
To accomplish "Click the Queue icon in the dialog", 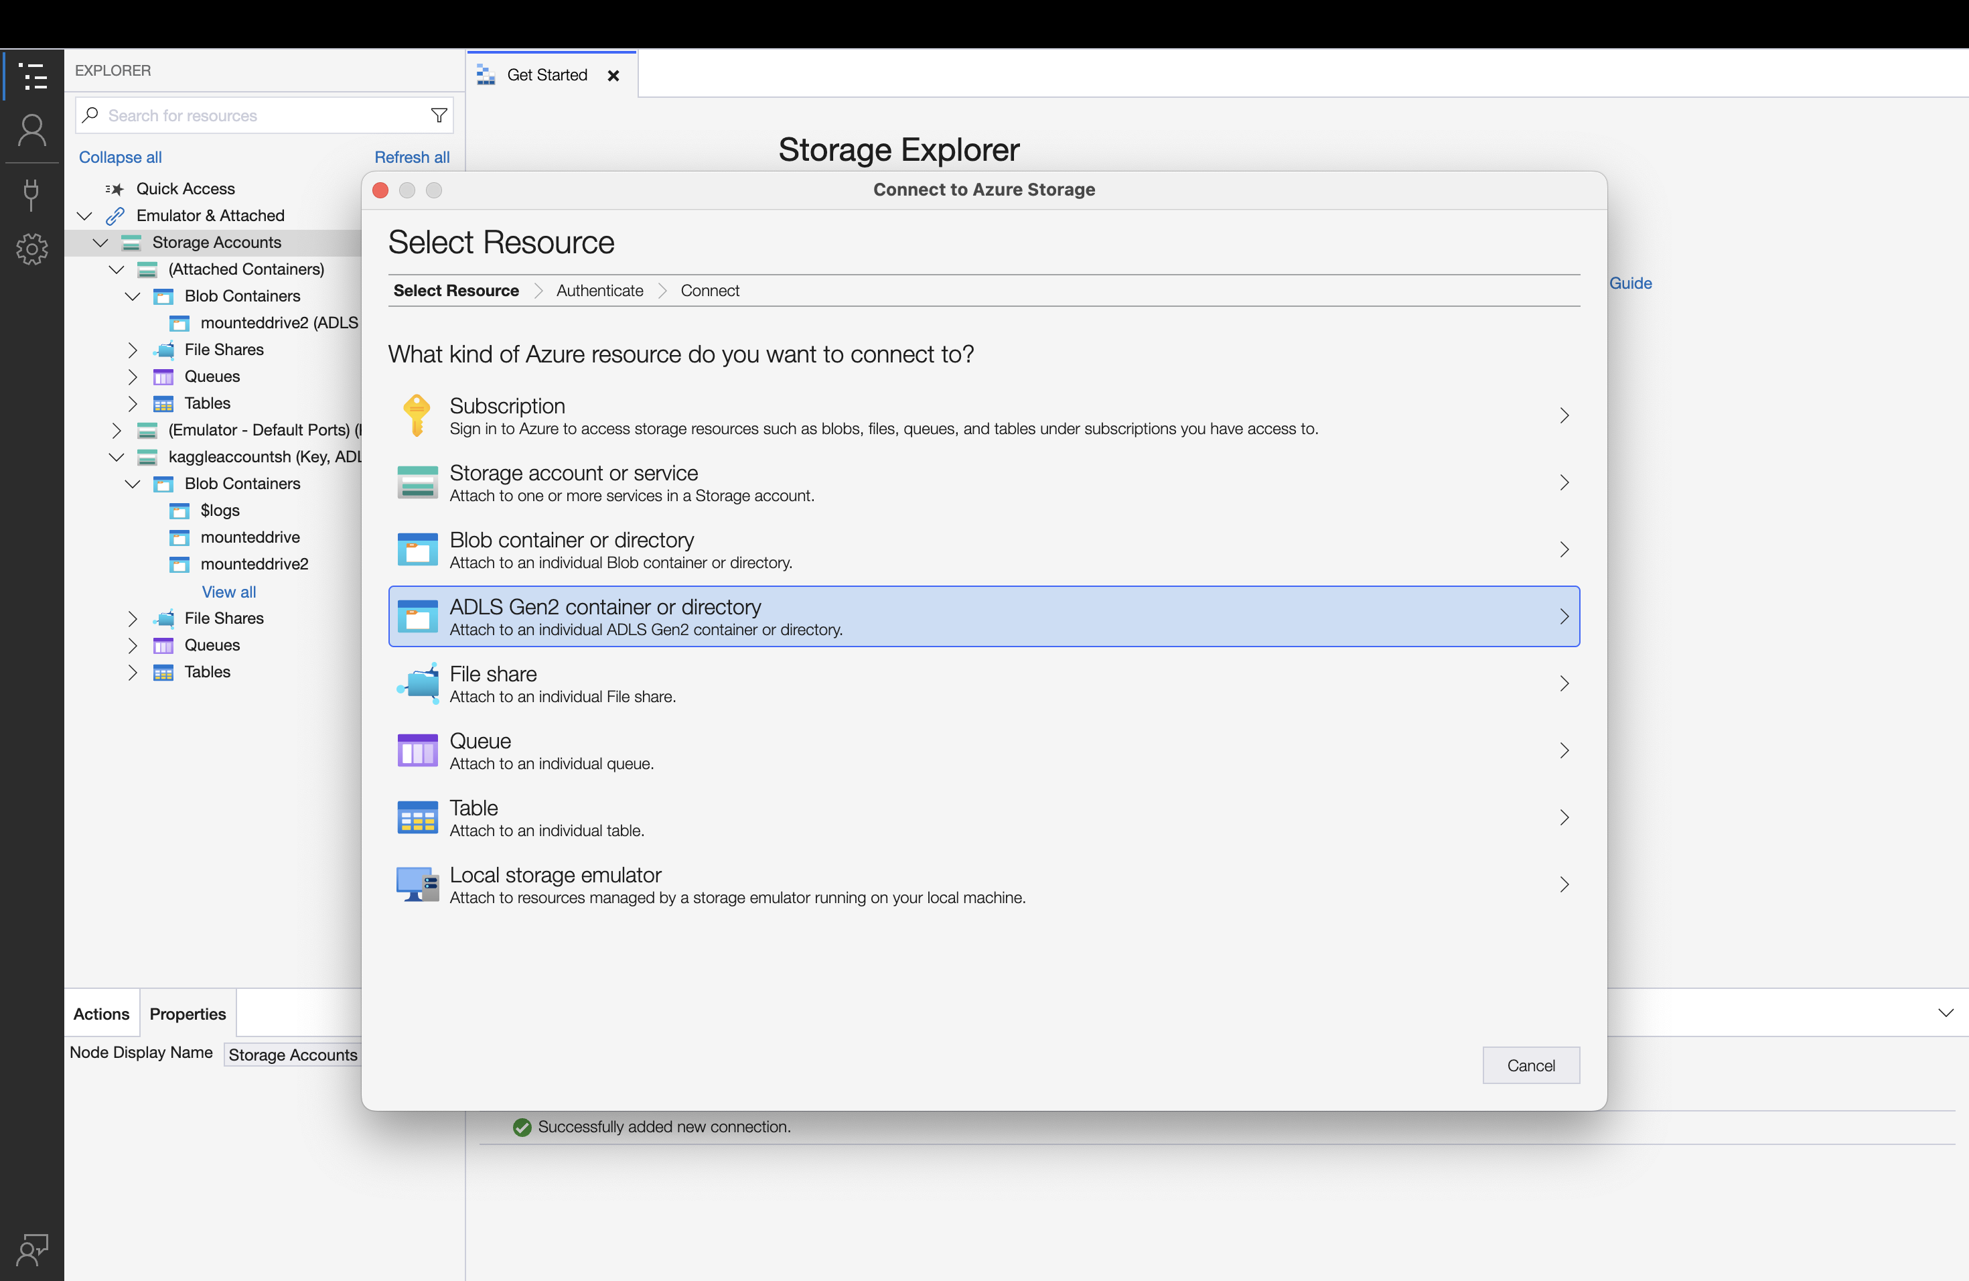I will (417, 750).
